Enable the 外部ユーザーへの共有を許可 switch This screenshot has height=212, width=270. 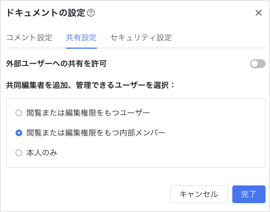point(258,64)
